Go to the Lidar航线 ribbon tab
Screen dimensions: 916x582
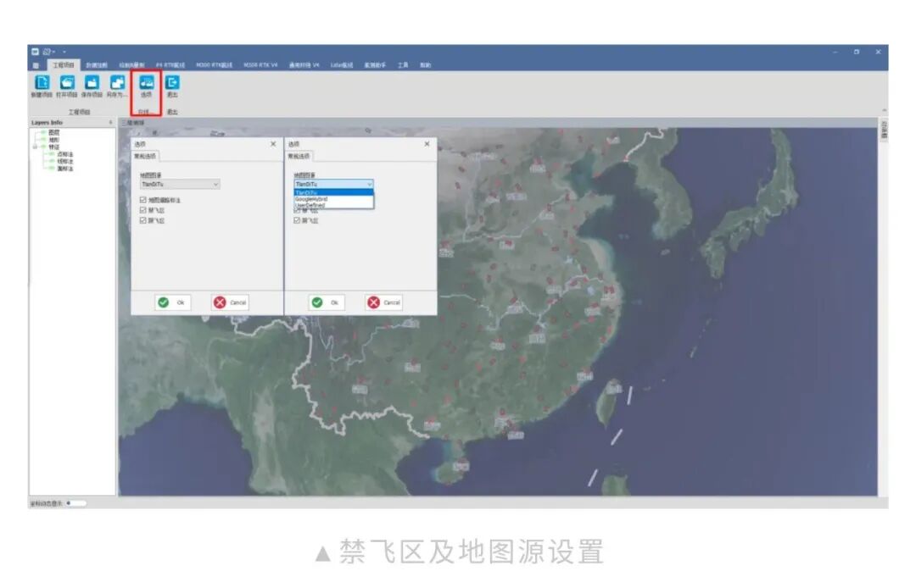342,65
